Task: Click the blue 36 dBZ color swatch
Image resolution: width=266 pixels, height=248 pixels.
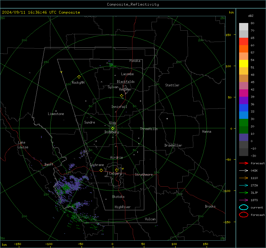Action: point(244,108)
